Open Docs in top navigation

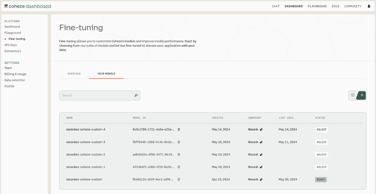pyautogui.click(x=335, y=6)
